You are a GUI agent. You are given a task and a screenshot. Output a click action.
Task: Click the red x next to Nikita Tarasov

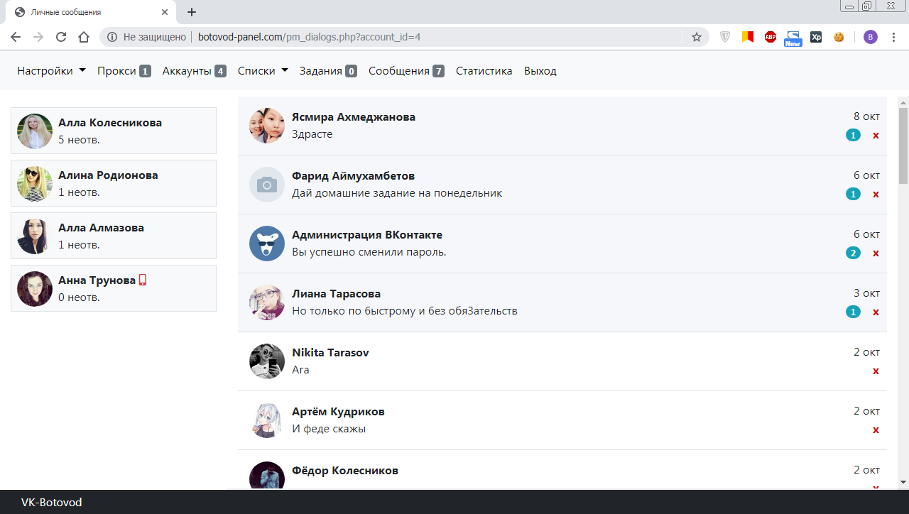(x=876, y=371)
